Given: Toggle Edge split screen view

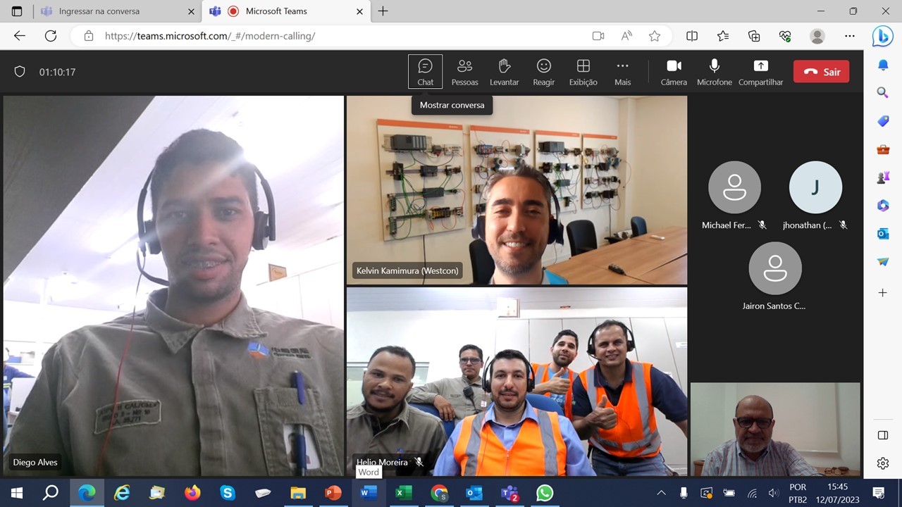Looking at the screenshot, I should pyautogui.click(x=692, y=36).
